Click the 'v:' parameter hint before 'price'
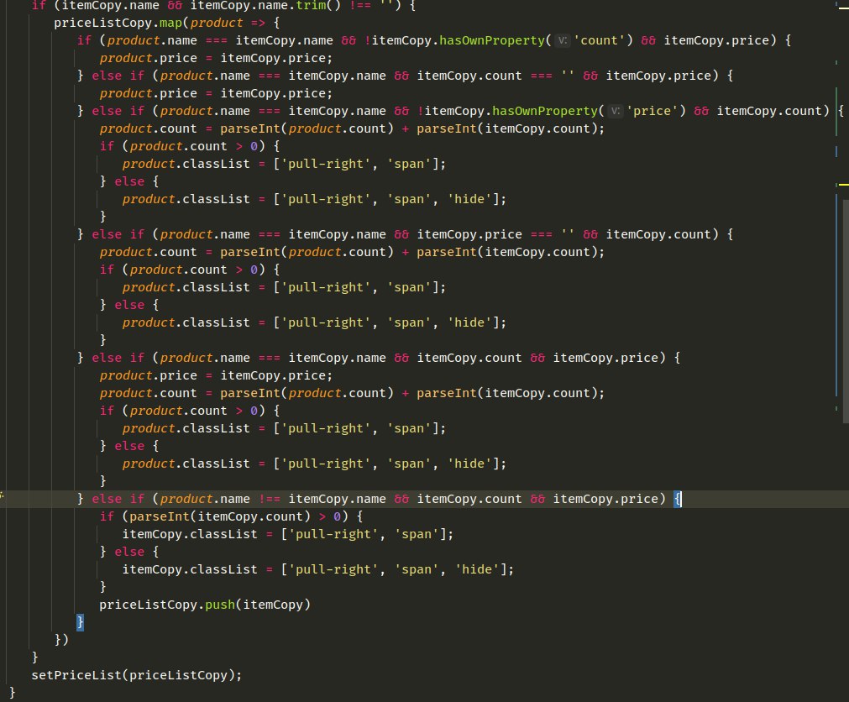Viewport: 849px width, 702px height. (x=616, y=111)
